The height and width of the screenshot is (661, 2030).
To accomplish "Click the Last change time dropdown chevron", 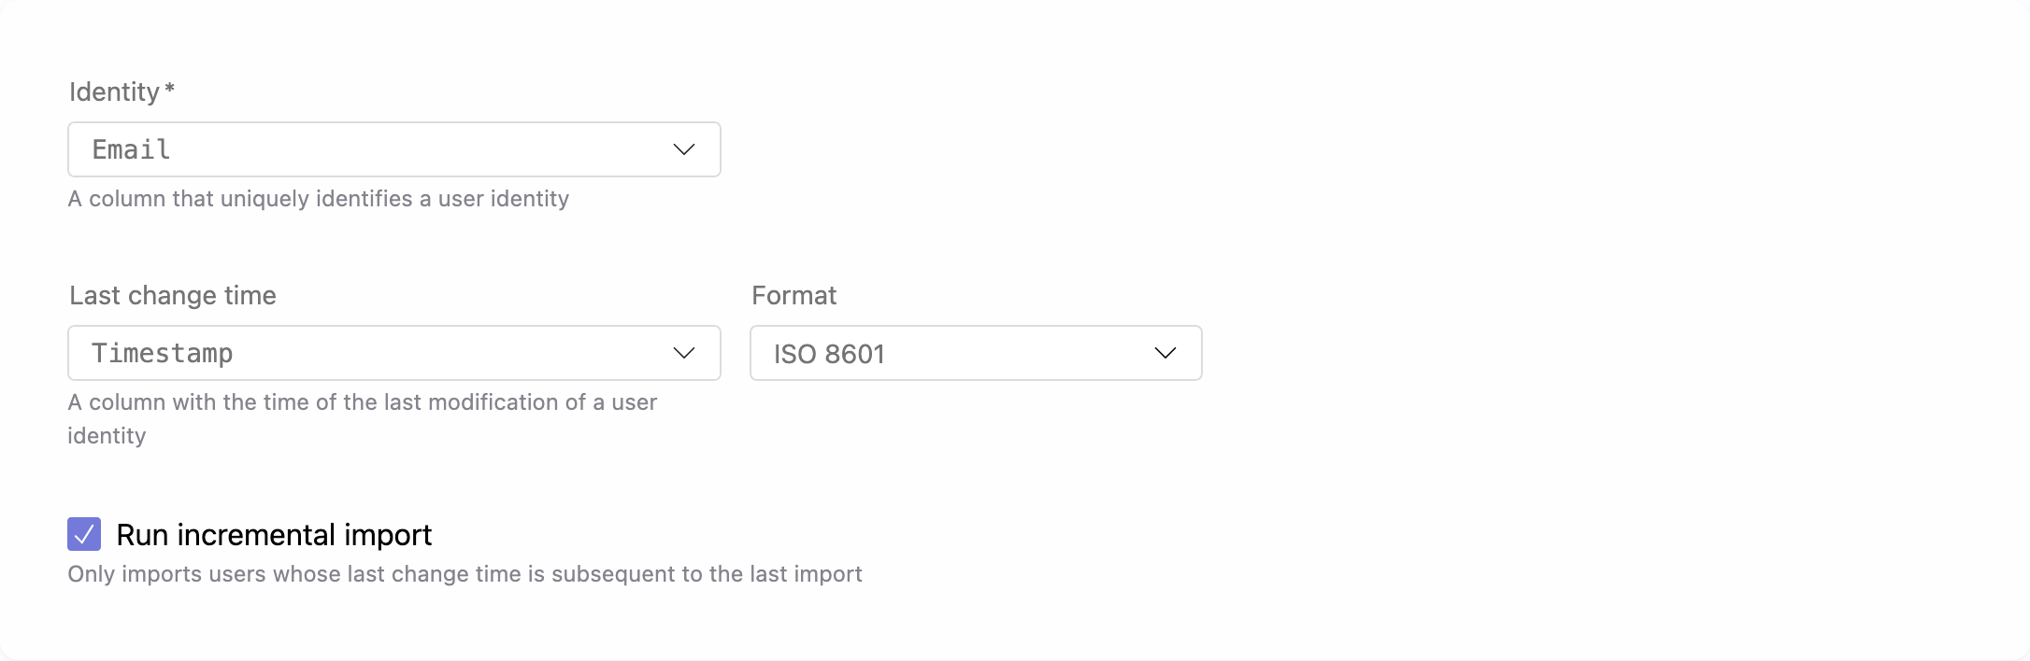I will 683,353.
